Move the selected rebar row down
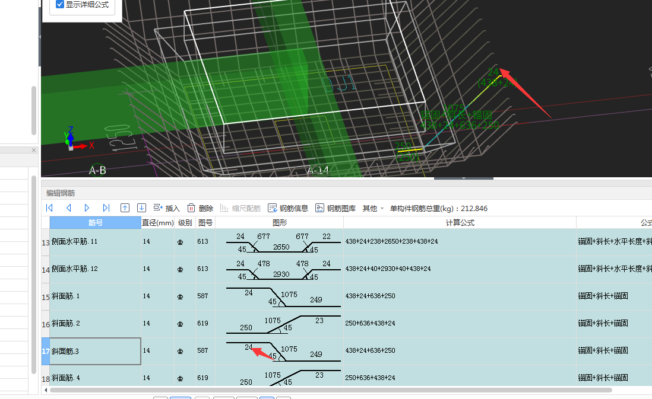Screen dimensions: 652x399 click(x=141, y=208)
